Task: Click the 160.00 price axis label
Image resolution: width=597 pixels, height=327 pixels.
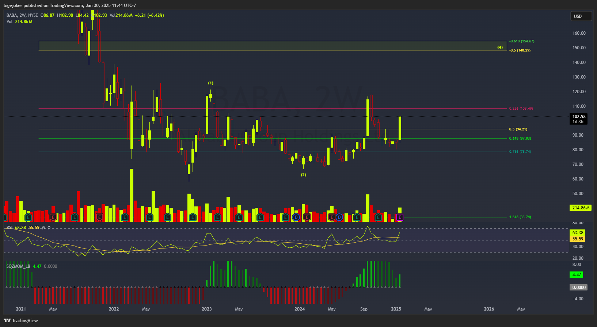Action: [579, 33]
